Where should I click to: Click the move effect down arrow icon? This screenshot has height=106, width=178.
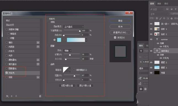coord(16,96)
